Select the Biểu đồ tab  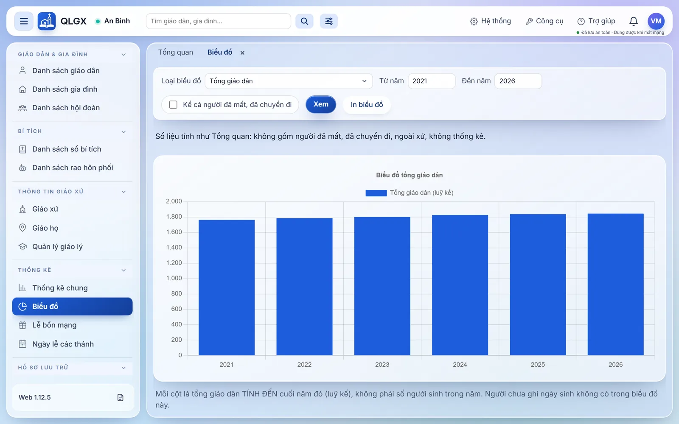[220, 52]
